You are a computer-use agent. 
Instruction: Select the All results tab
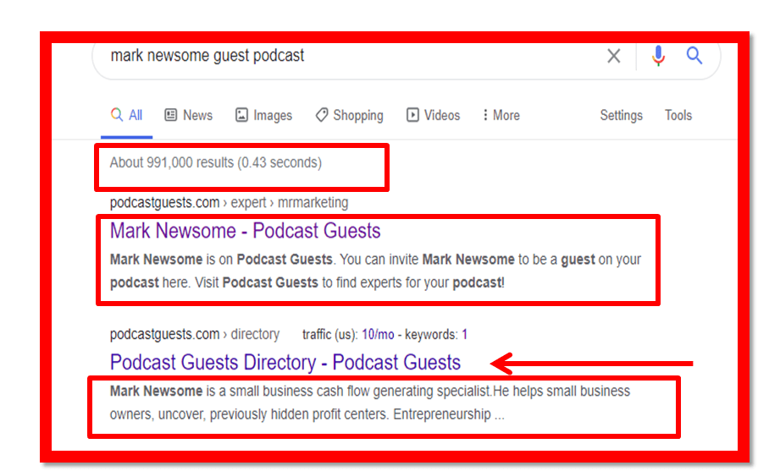point(127,115)
